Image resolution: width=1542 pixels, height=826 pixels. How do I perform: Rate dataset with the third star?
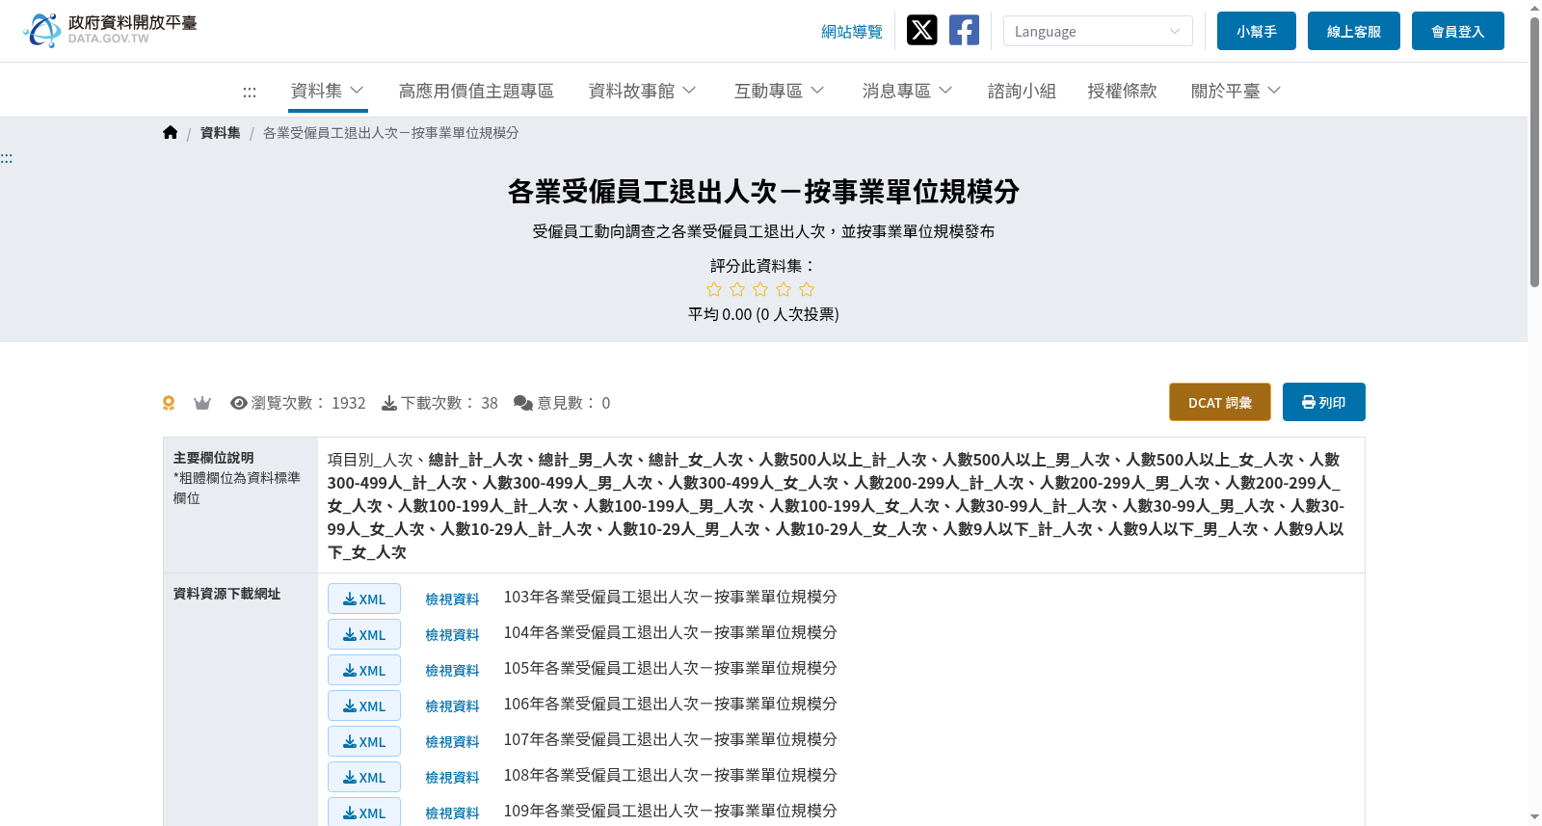(x=760, y=289)
